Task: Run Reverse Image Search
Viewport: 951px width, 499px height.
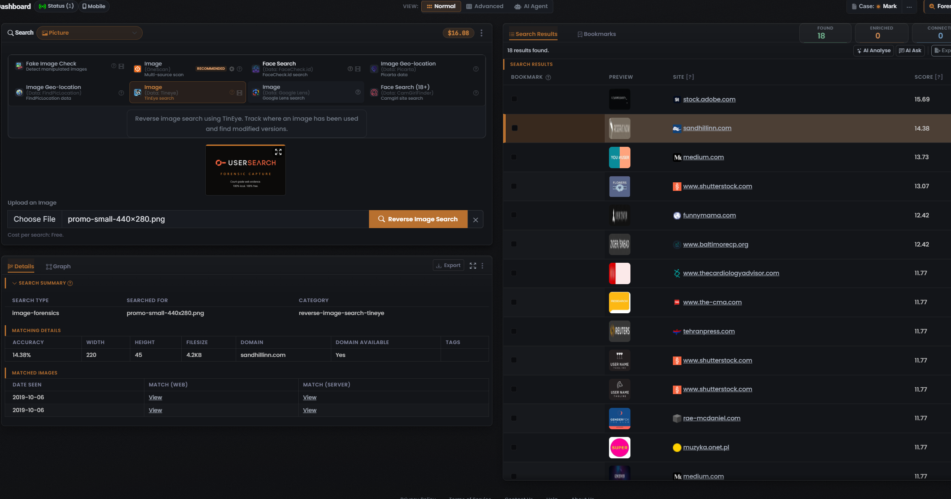Action: 418,219
